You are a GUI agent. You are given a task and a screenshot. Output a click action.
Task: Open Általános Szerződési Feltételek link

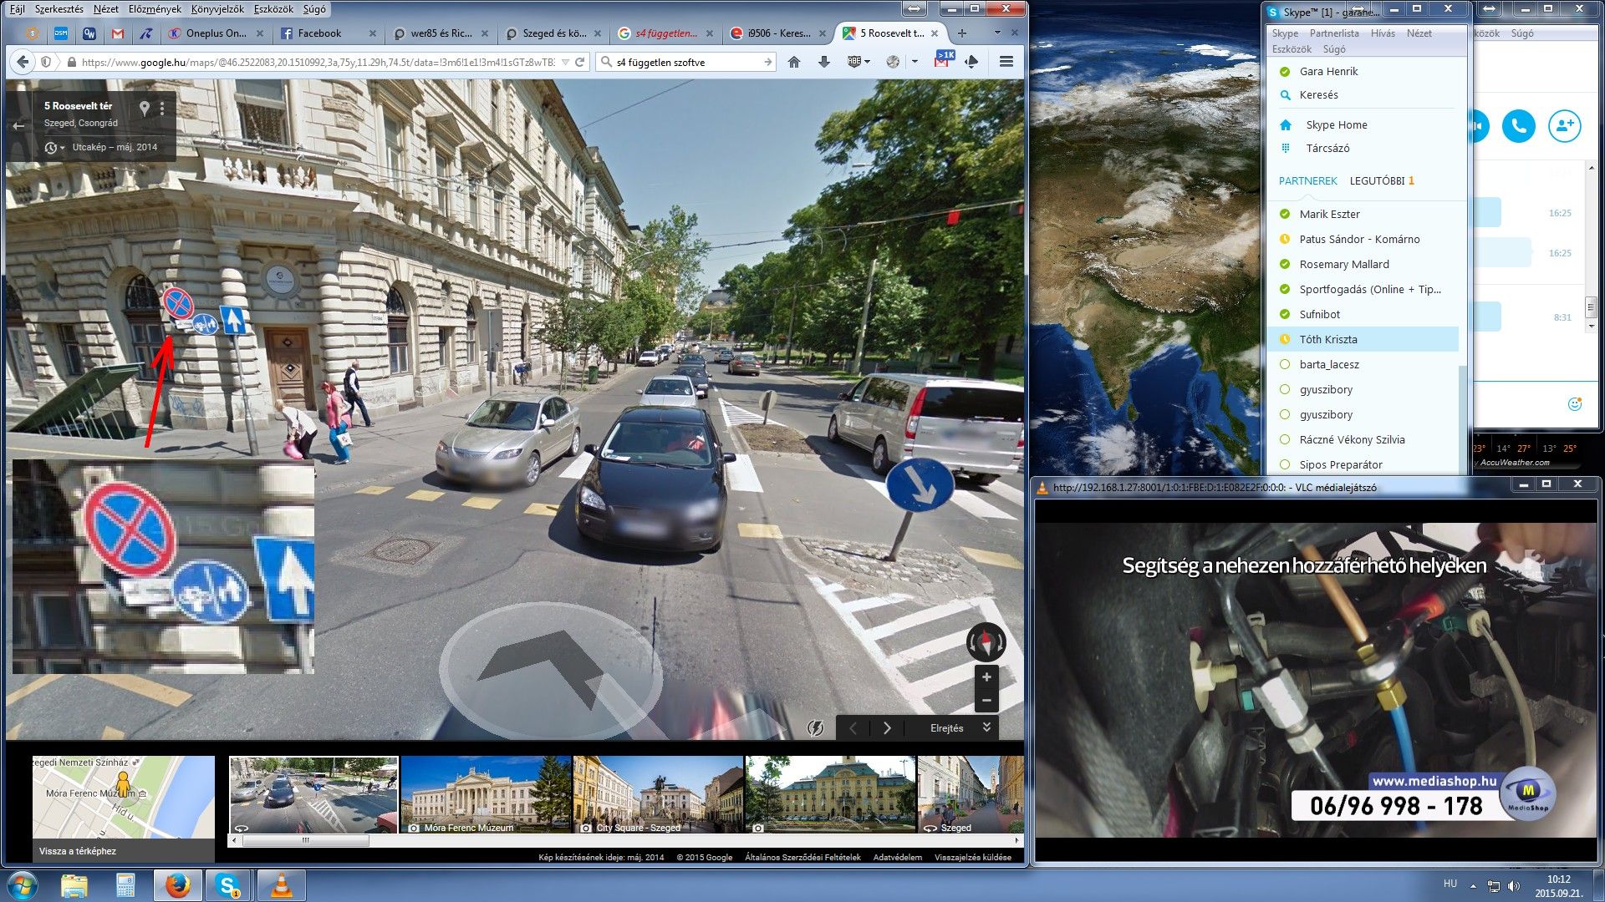pyautogui.click(x=802, y=857)
